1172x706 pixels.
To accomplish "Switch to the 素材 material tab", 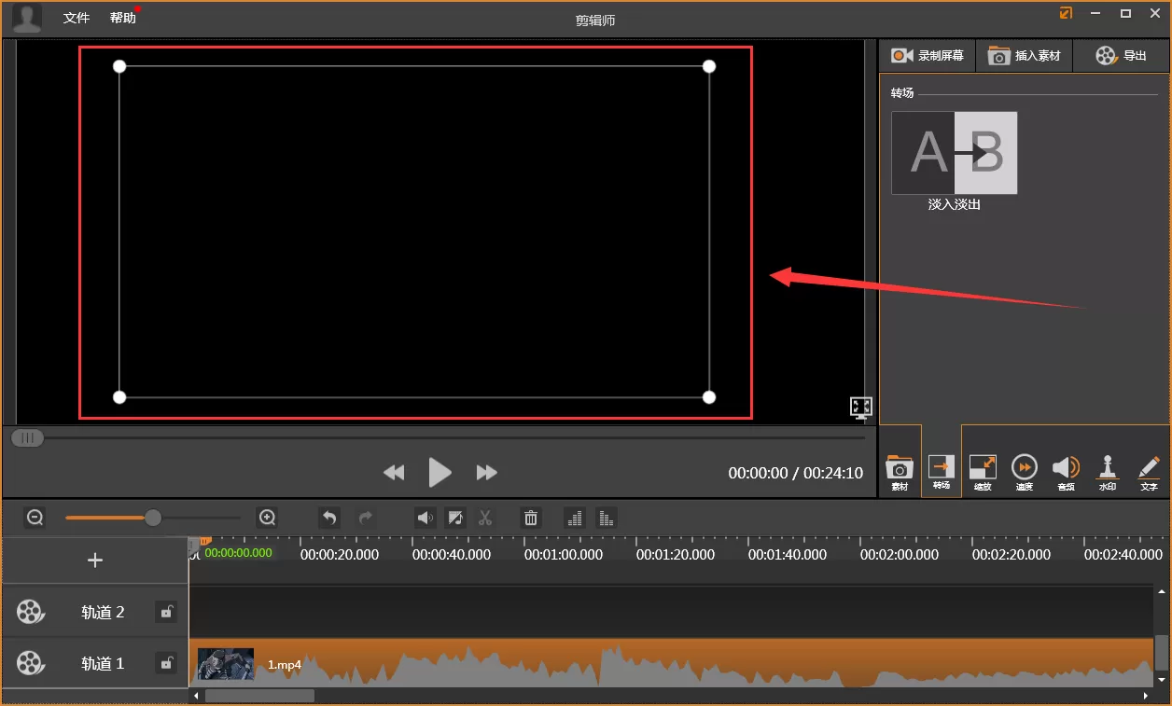I will pyautogui.click(x=900, y=472).
